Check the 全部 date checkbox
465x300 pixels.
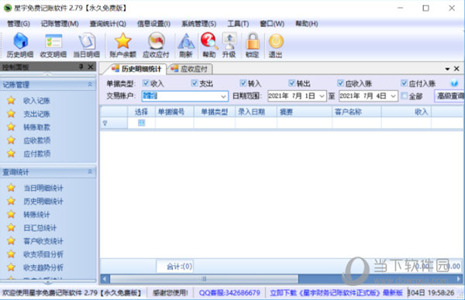pyautogui.click(x=404, y=96)
